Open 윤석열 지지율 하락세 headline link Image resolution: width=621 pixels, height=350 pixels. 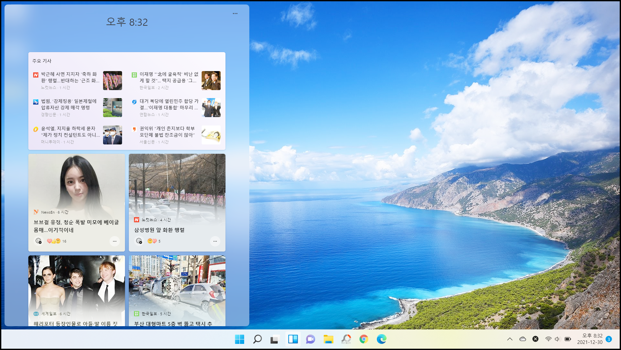69,132
